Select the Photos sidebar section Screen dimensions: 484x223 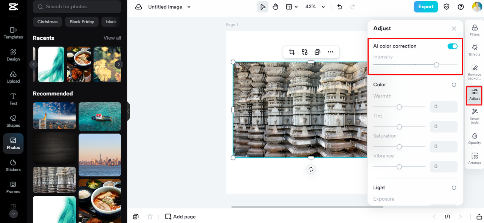click(x=13, y=143)
